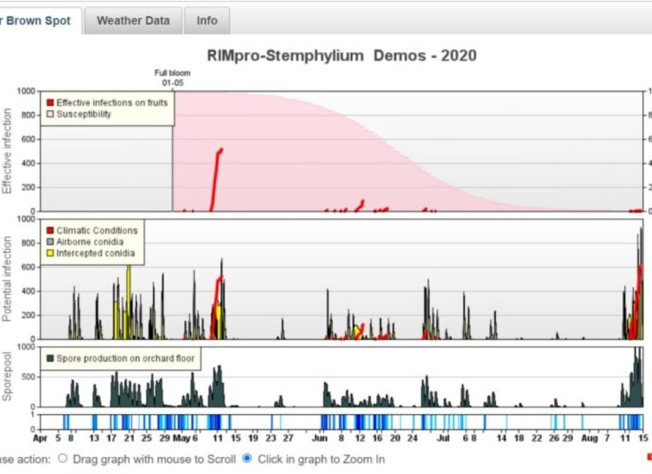Click the Susceptibility legend swatch
Viewport: 652px width, 474px height.
50,115
